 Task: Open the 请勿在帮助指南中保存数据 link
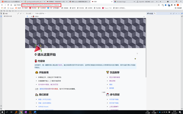(x=49, y=89)
